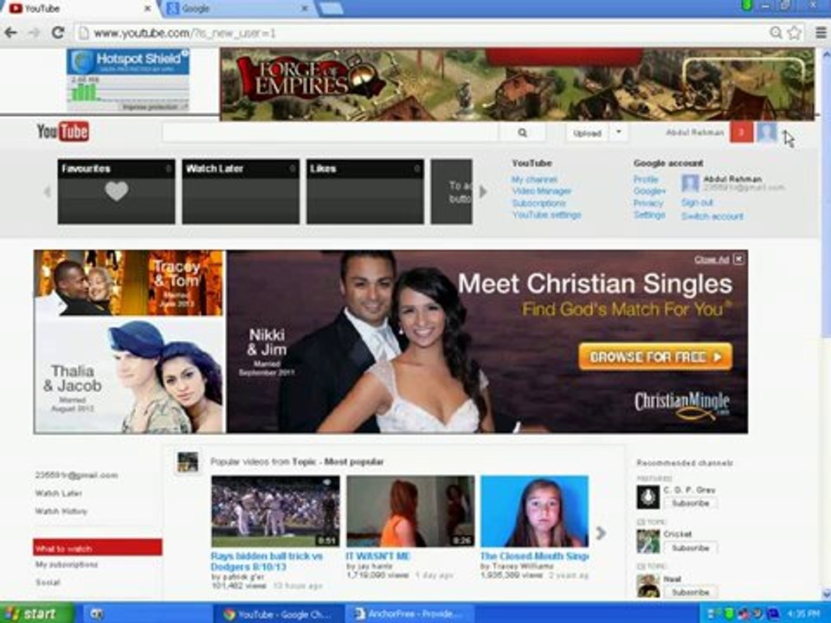Image resolution: width=831 pixels, height=623 pixels.
Task: Switch to the Google browser tab
Action: (236, 9)
